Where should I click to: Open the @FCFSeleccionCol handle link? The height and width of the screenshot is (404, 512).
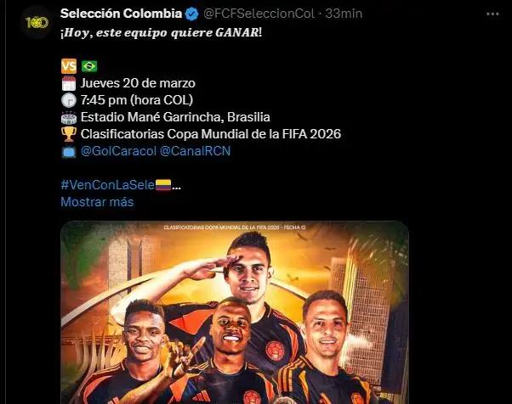259,14
